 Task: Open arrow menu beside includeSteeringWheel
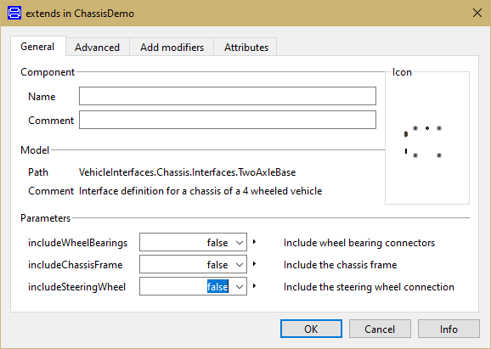click(x=254, y=286)
